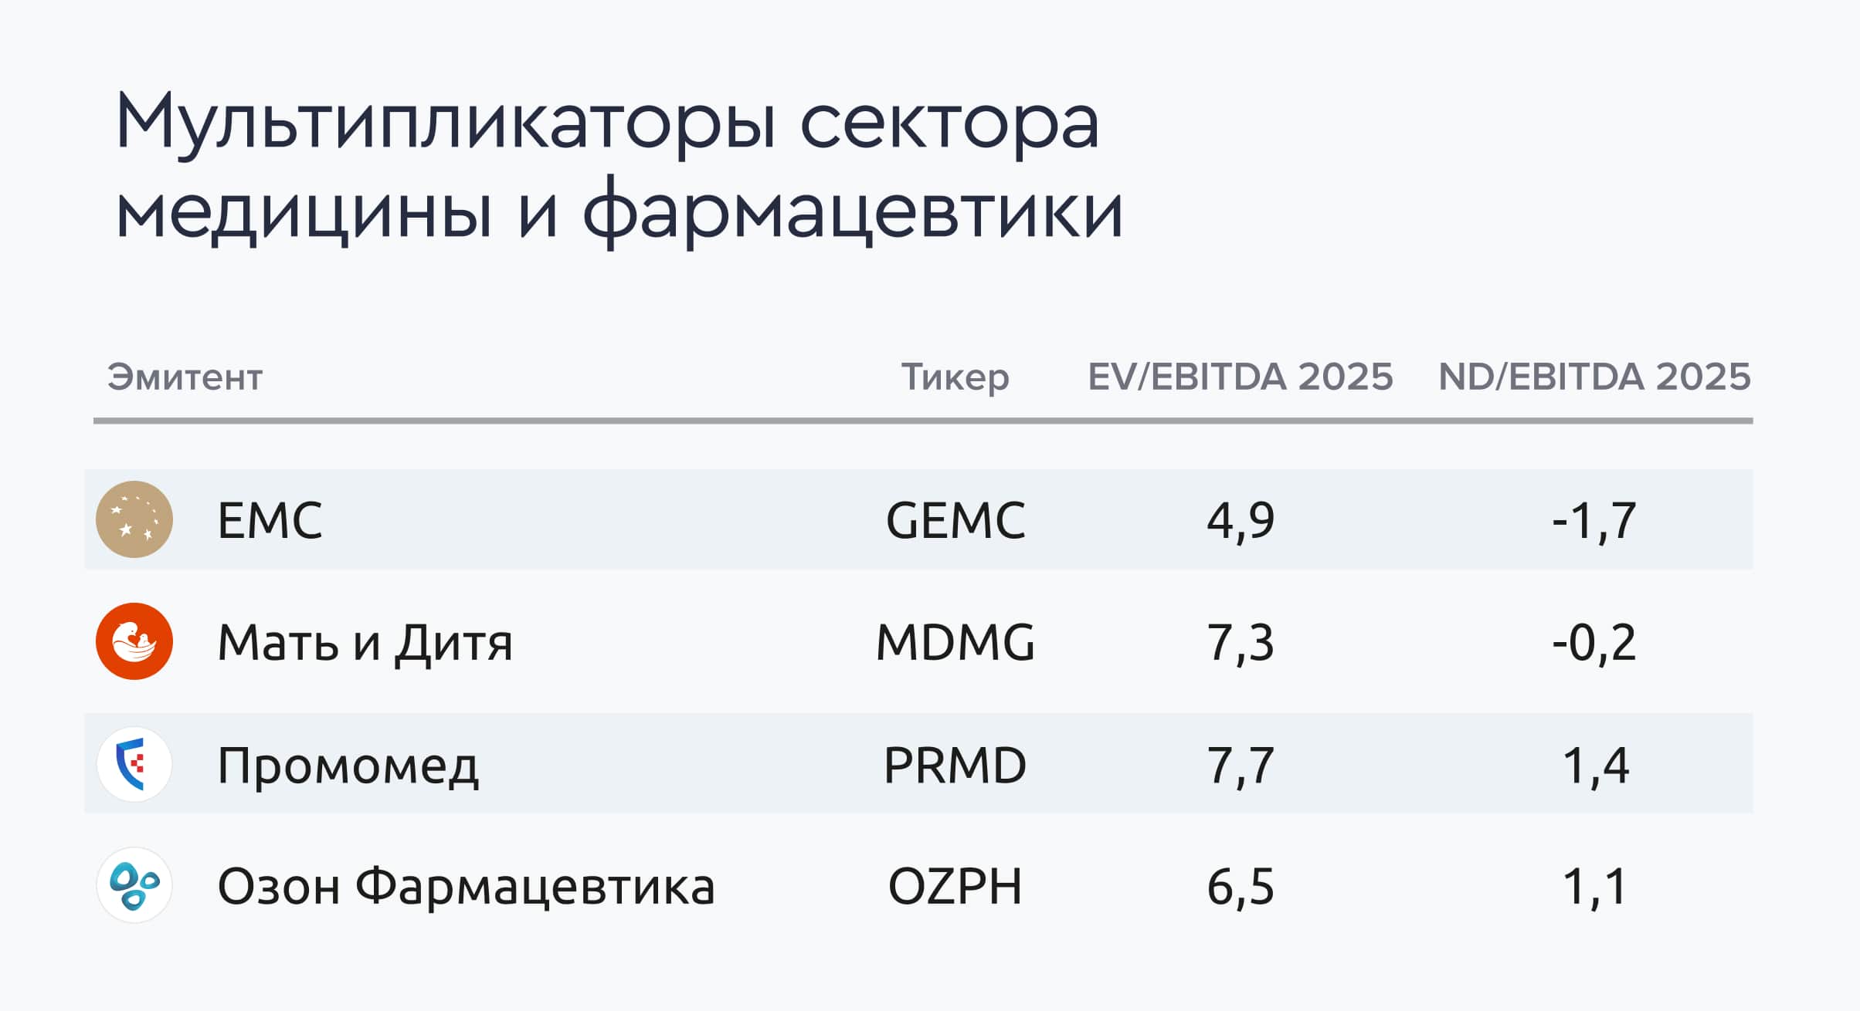Click the MDMG ticker
The height and width of the screenshot is (1011, 1860).
tap(955, 642)
